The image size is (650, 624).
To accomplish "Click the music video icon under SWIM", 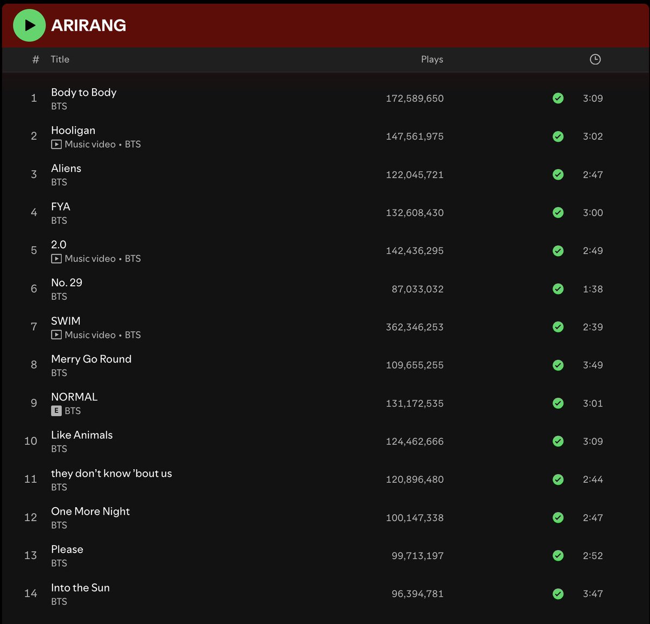I will (x=56, y=335).
